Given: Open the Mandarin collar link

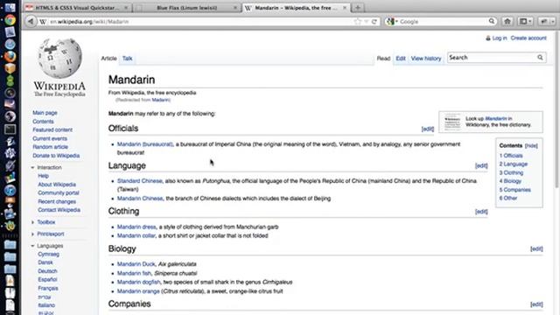Looking at the screenshot, I should pos(136,235).
